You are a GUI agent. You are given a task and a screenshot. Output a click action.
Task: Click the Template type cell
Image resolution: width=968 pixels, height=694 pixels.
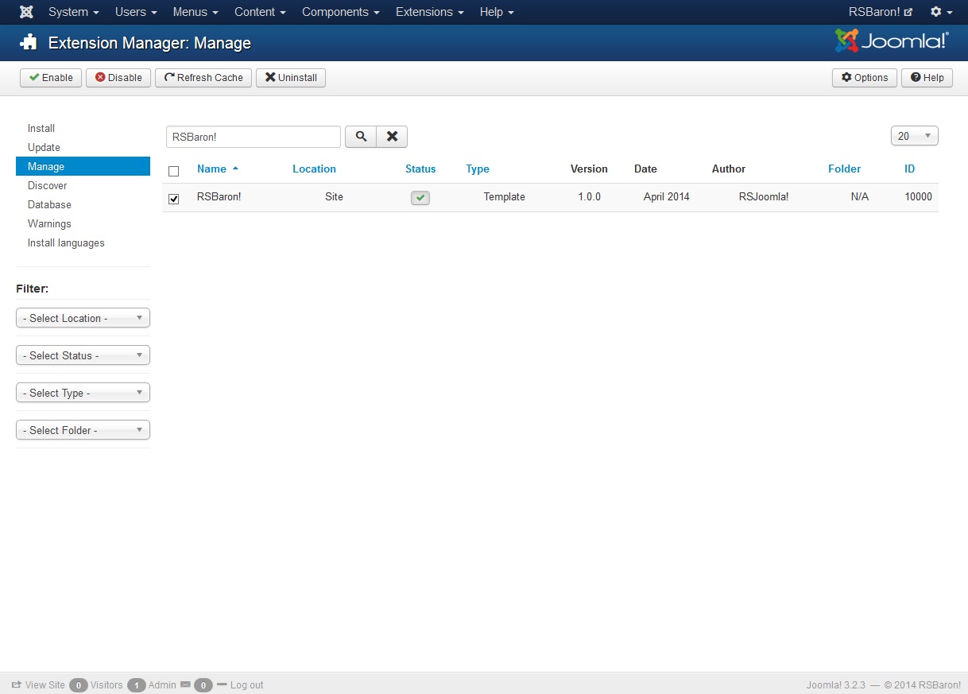[x=505, y=196]
